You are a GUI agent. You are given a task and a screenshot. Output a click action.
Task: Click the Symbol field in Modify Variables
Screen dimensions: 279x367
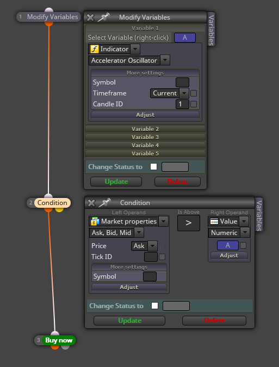(x=182, y=82)
